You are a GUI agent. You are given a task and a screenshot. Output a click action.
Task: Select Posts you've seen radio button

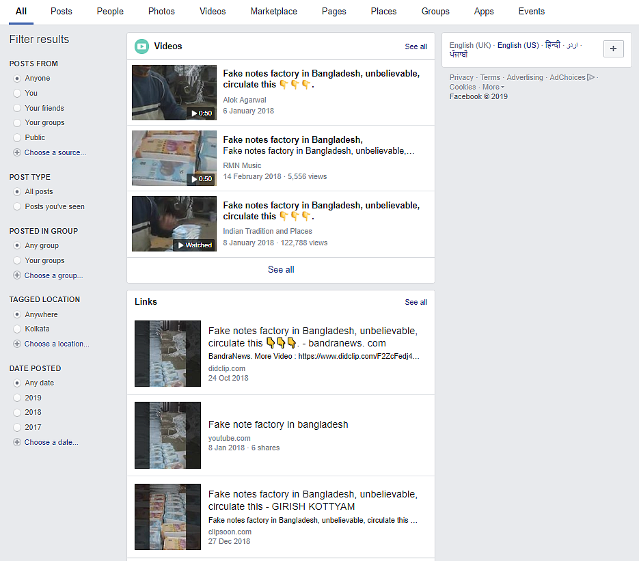[x=17, y=206]
